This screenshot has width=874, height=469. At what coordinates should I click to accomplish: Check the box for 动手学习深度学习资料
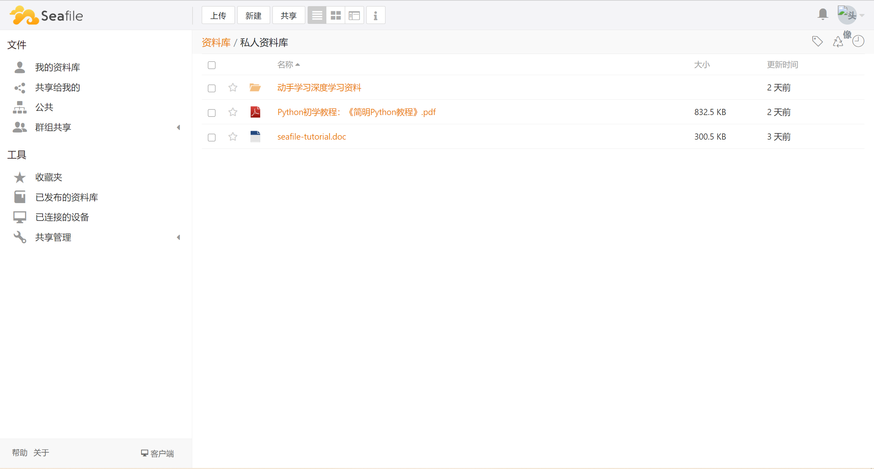tap(212, 88)
